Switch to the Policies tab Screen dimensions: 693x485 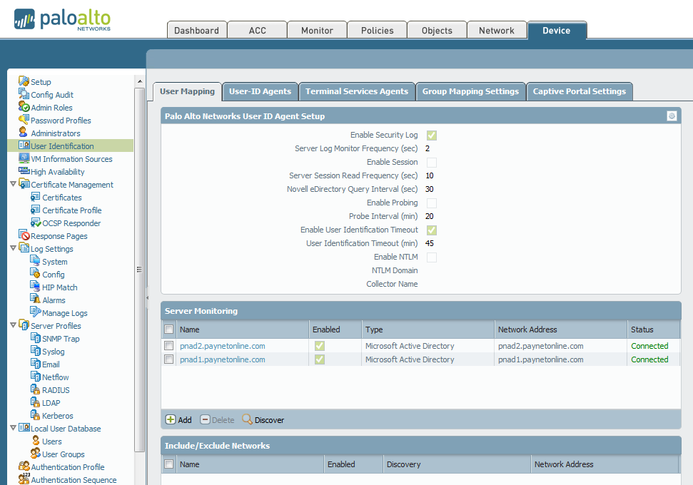(x=377, y=30)
